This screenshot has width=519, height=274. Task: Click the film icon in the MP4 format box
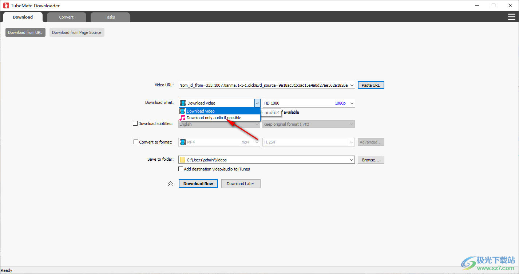pos(183,142)
